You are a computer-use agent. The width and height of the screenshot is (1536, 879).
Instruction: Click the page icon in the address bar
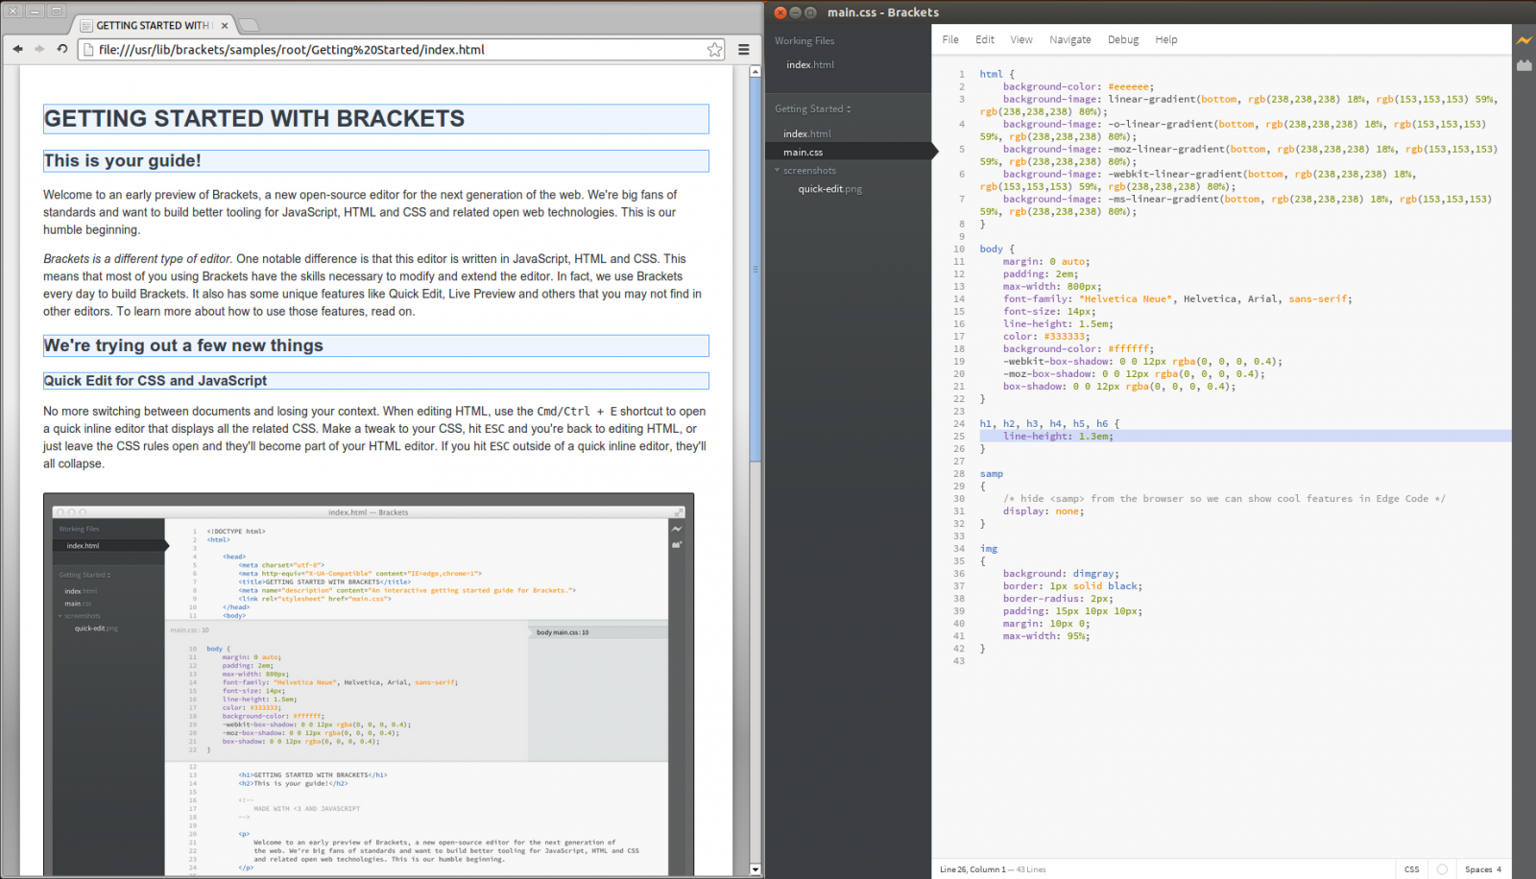coord(88,50)
